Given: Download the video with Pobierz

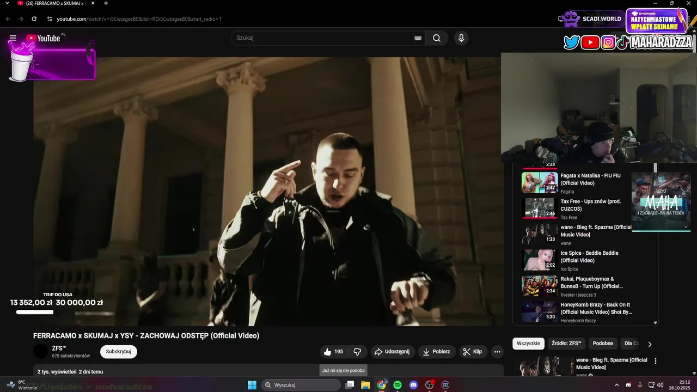Looking at the screenshot, I should click(437, 352).
